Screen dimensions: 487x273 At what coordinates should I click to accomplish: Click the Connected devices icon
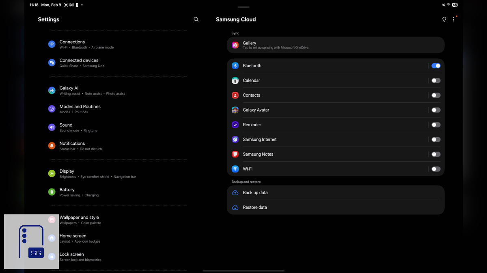[x=52, y=63]
